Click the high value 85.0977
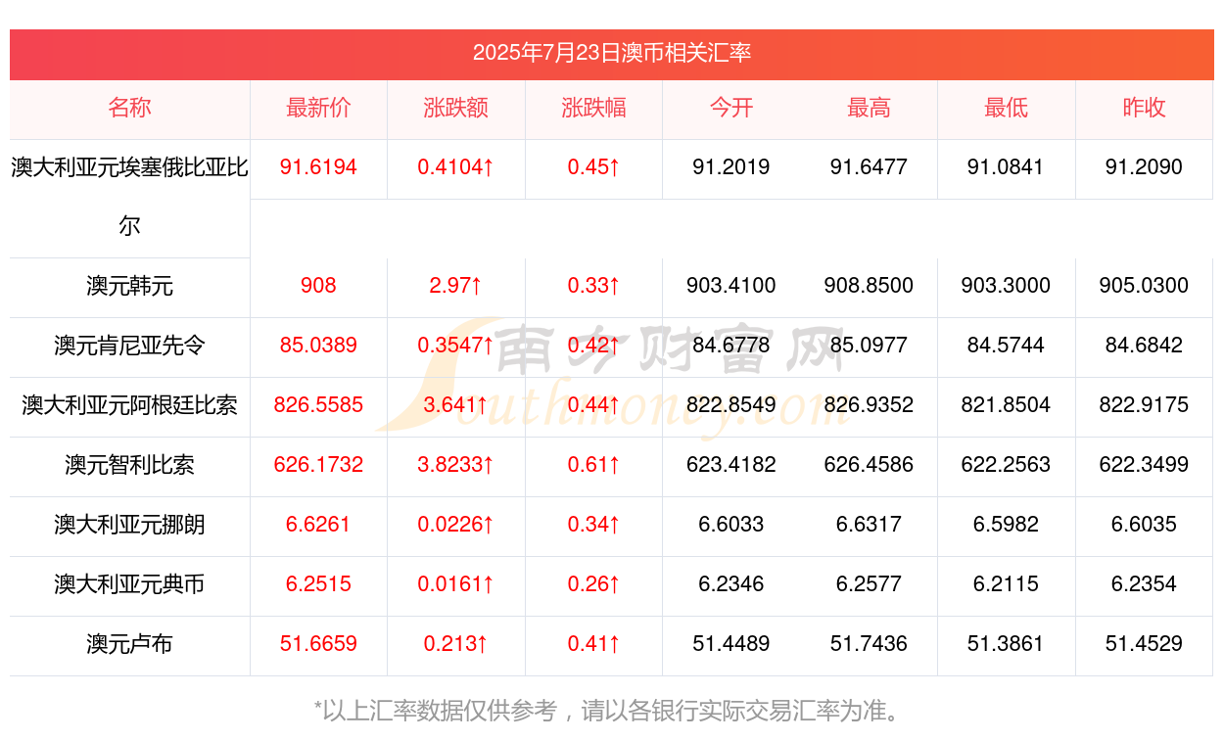Viewport: 1224px width, 741px height. point(869,346)
